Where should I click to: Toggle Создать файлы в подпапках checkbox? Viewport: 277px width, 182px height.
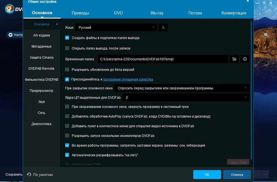(67, 38)
